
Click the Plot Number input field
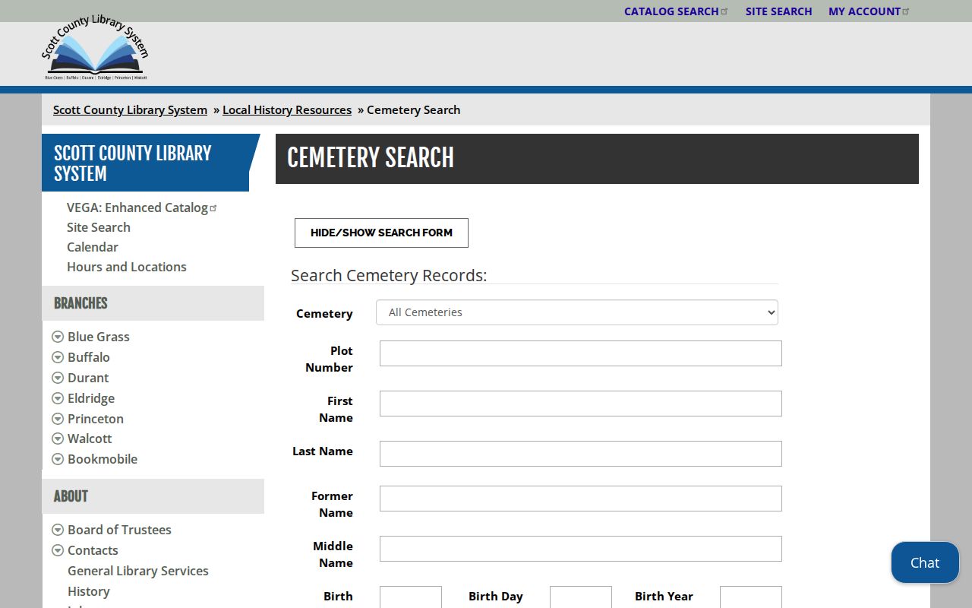581,353
